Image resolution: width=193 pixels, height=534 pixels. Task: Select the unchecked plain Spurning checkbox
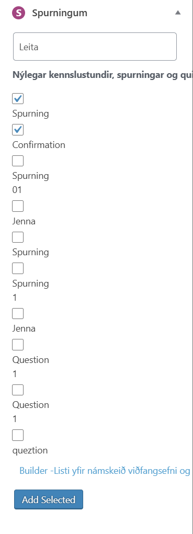[18, 237]
